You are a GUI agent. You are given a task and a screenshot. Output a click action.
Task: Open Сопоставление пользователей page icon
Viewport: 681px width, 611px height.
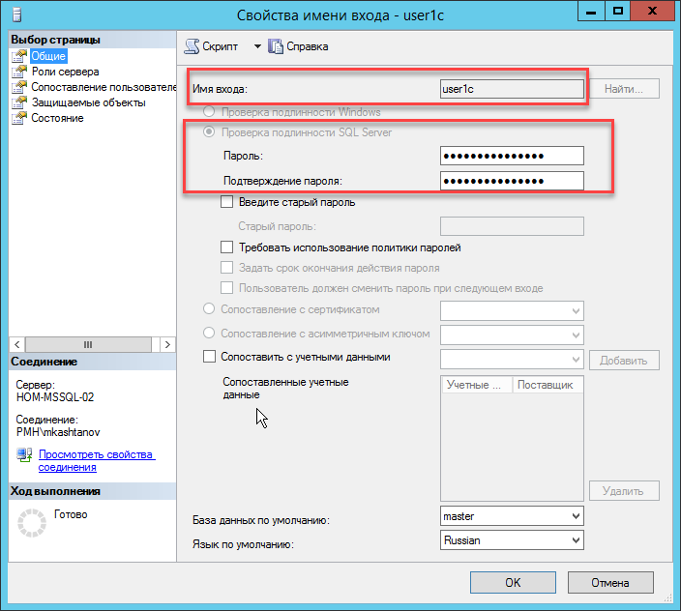(19, 87)
